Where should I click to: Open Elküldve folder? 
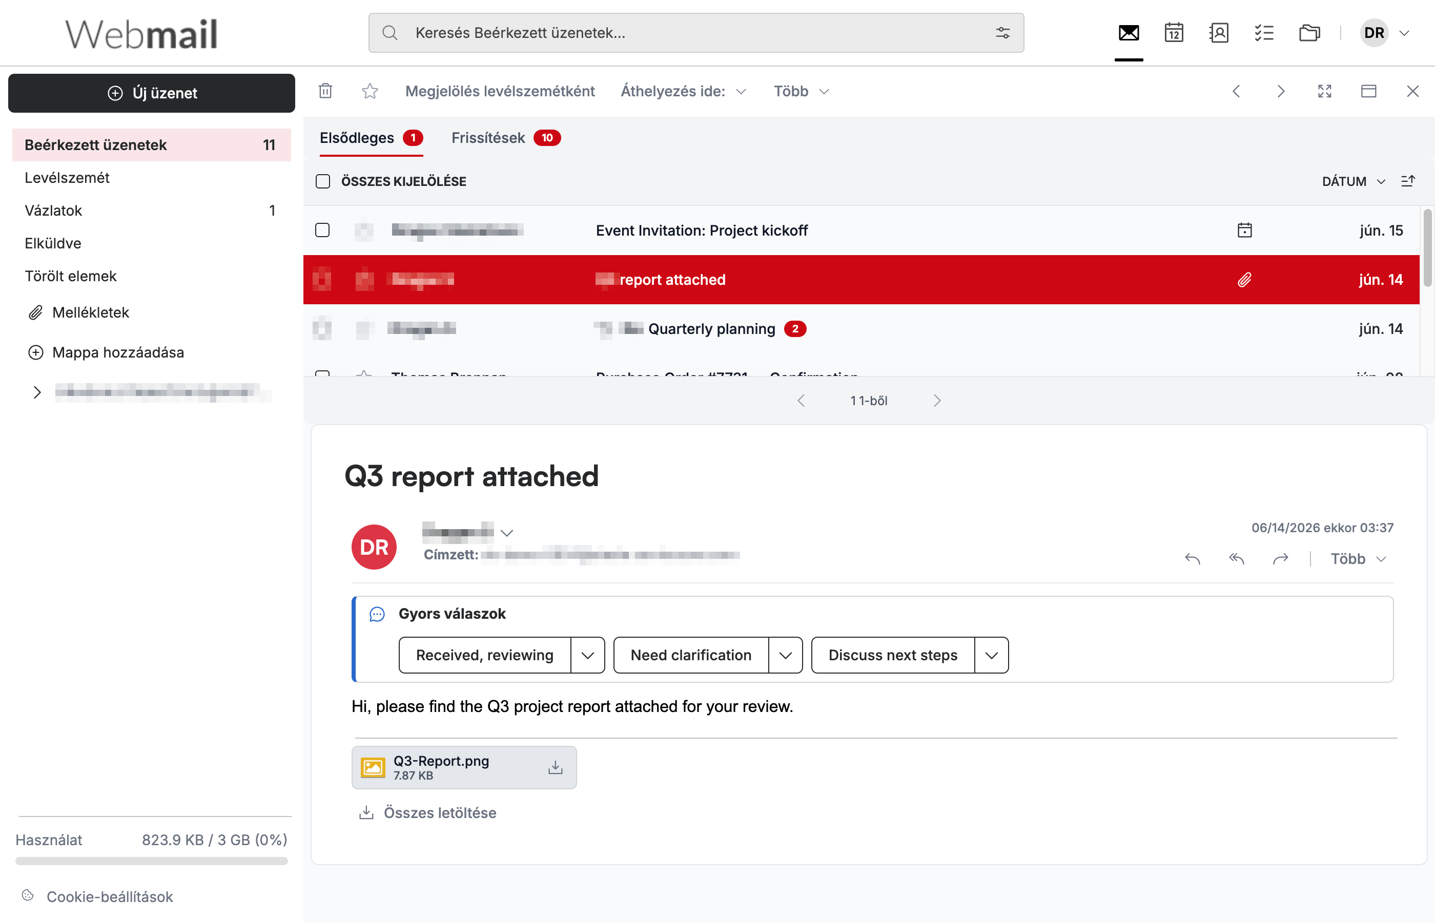click(x=152, y=243)
